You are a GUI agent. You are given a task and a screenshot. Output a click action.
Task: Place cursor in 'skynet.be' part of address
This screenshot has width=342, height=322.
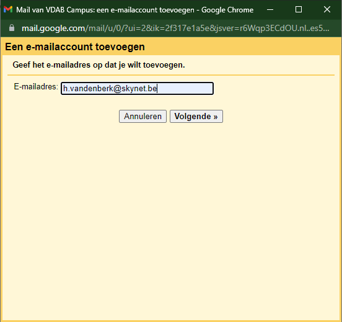tap(139, 89)
